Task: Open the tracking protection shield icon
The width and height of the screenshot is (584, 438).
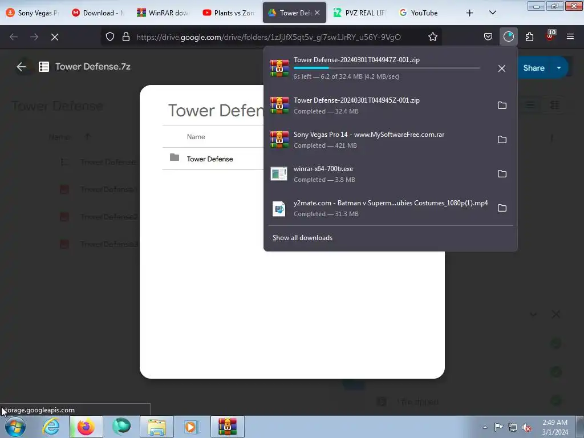Action: (110, 37)
